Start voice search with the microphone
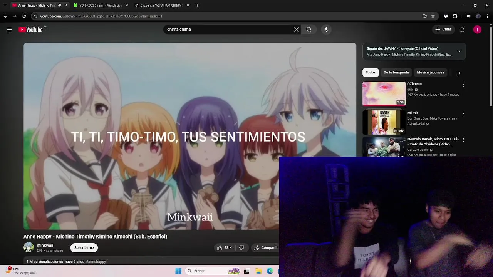 click(x=326, y=30)
